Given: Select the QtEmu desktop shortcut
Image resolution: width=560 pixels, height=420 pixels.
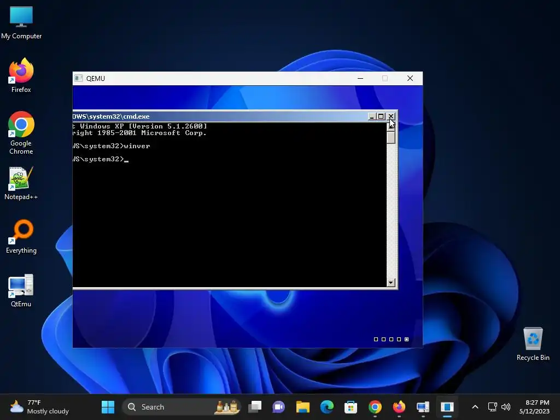Looking at the screenshot, I should click(21, 290).
